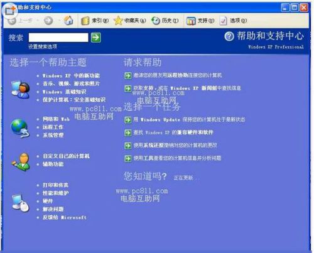Image resolution: width=314 pixels, height=253 pixels.
Task: Open 硬件 topic
Action: [48, 201]
